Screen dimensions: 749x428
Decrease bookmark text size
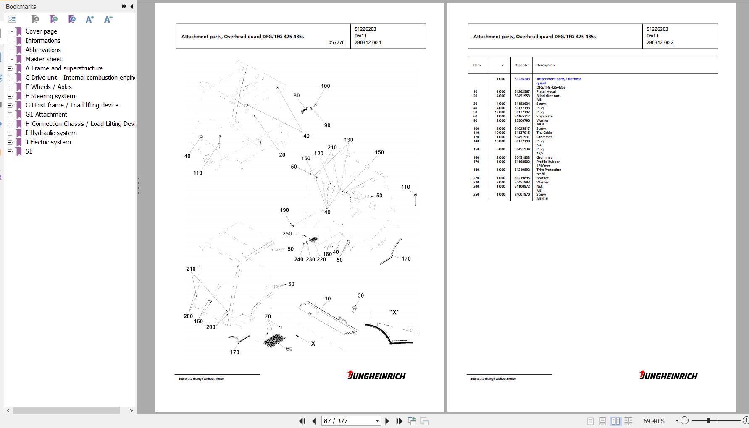(x=108, y=19)
